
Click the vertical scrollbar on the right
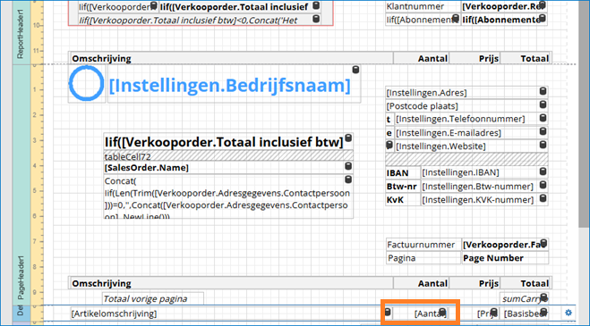[x=584, y=113]
